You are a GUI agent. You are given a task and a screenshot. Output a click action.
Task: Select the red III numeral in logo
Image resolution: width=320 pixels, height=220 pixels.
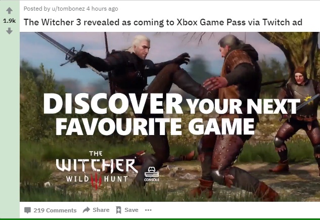point(96,181)
